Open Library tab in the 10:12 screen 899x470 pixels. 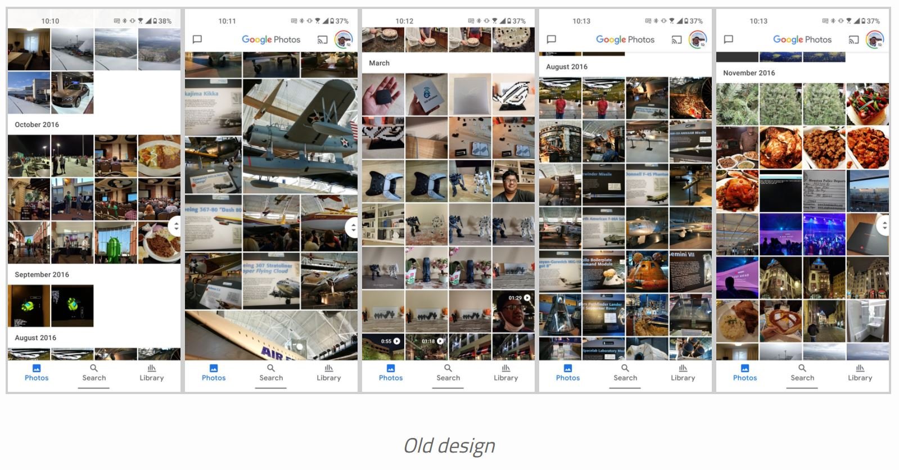click(505, 372)
